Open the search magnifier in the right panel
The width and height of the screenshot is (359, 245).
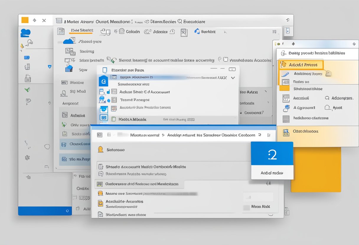(x=327, y=98)
